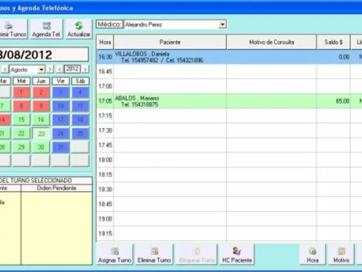Viewport: 362px width, 272px height.
Task: Click the Orden Pendiente column header
Action: pos(57,188)
